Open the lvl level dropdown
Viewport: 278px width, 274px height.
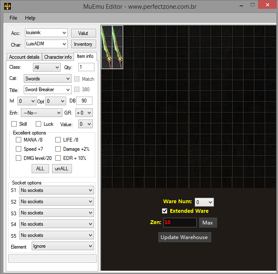click(27, 101)
